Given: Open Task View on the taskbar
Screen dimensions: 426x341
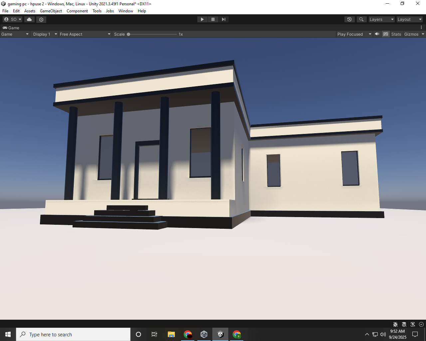Looking at the screenshot, I should click(154, 334).
